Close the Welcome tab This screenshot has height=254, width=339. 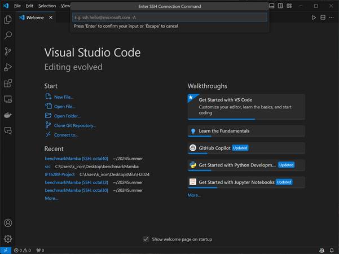[51, 17]
